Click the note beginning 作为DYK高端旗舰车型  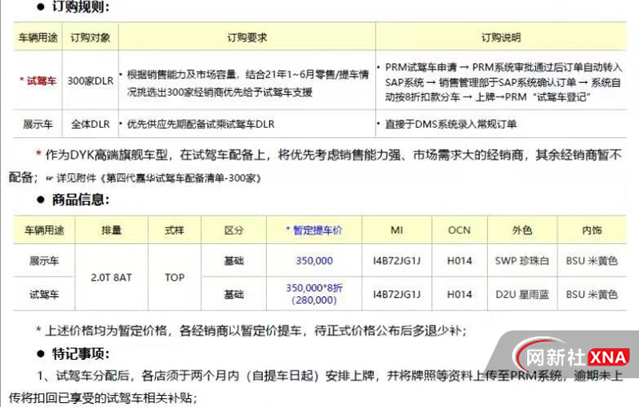(315, 166)
